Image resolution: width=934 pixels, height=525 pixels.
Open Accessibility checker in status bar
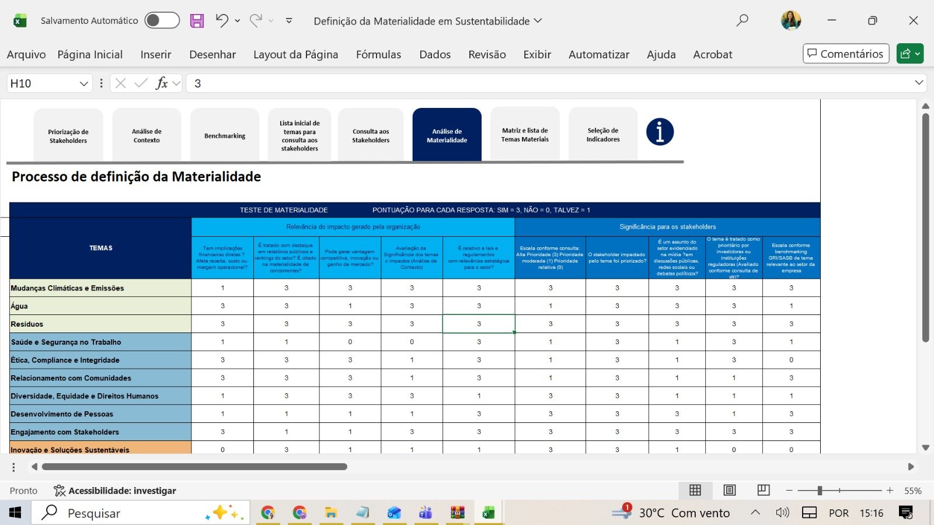click(x=115, y=491)
